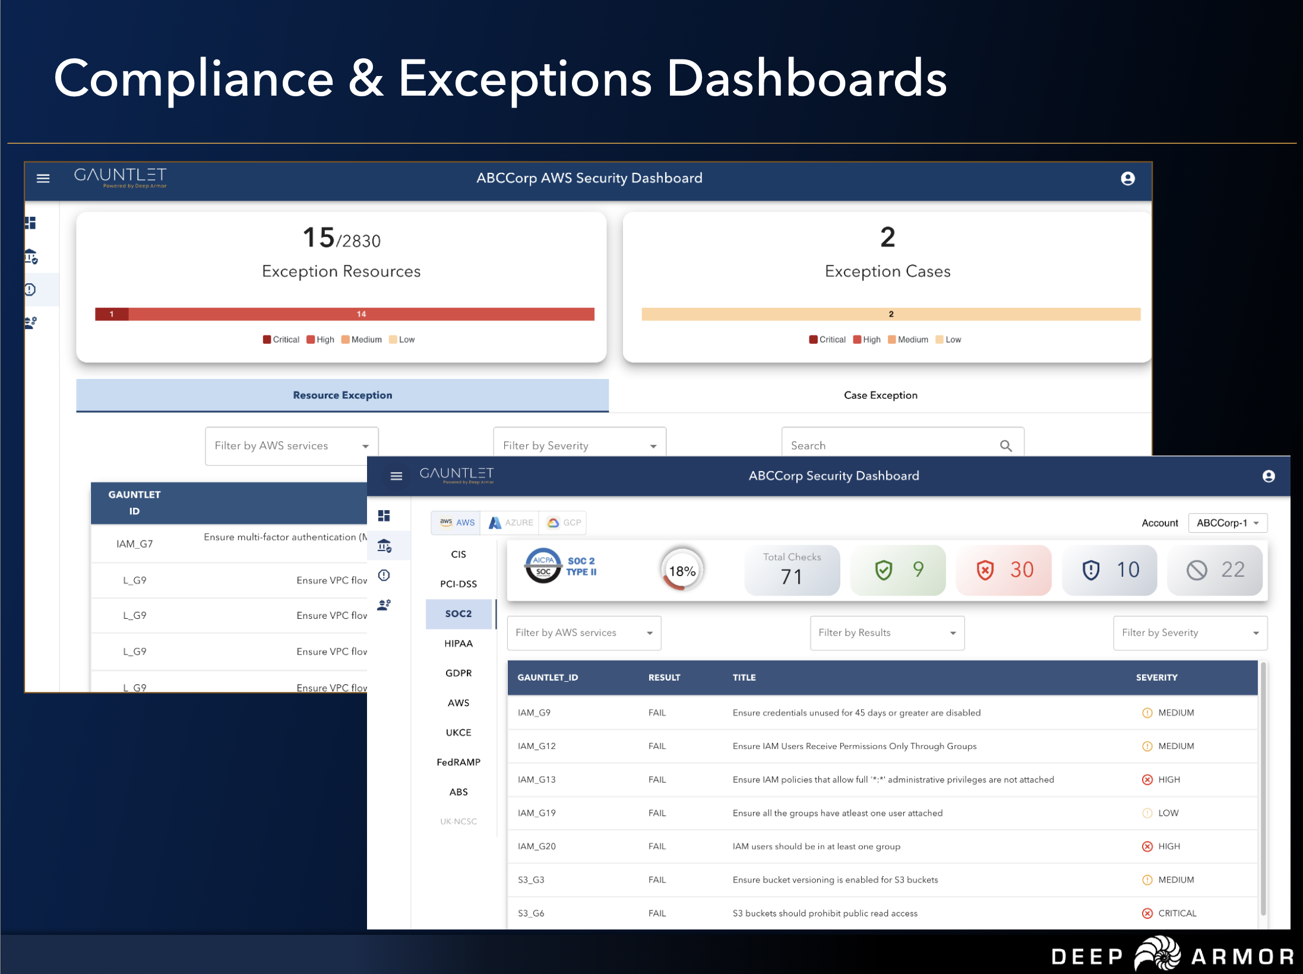Select the SOC2 compliance framework

point(458,614)
